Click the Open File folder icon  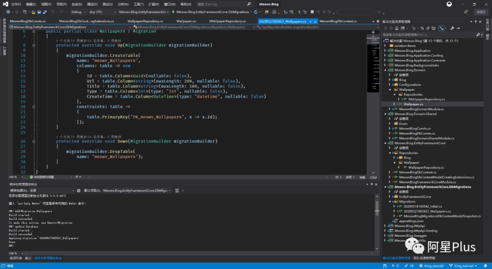(33, 12)
